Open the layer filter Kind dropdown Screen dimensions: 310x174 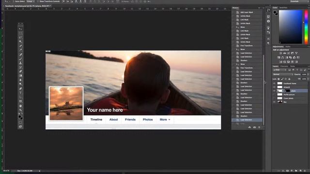[280, 70]
